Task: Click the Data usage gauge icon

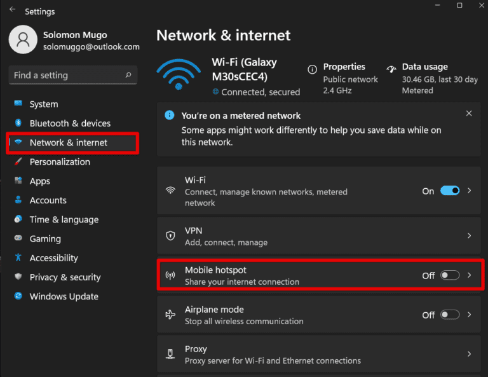Action: point(391,68)
